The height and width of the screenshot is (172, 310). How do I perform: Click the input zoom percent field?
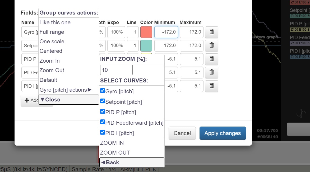click(116, 70)
